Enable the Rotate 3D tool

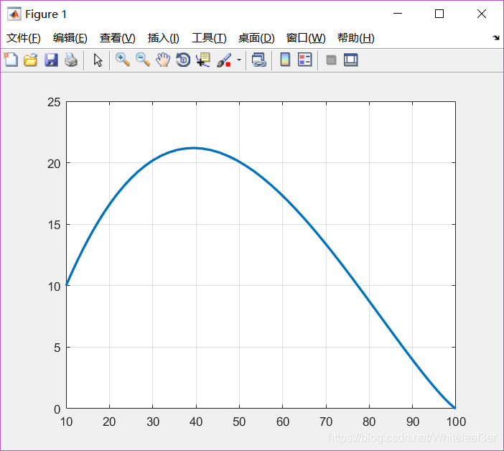pyautogui.click(x=183, y=60)
